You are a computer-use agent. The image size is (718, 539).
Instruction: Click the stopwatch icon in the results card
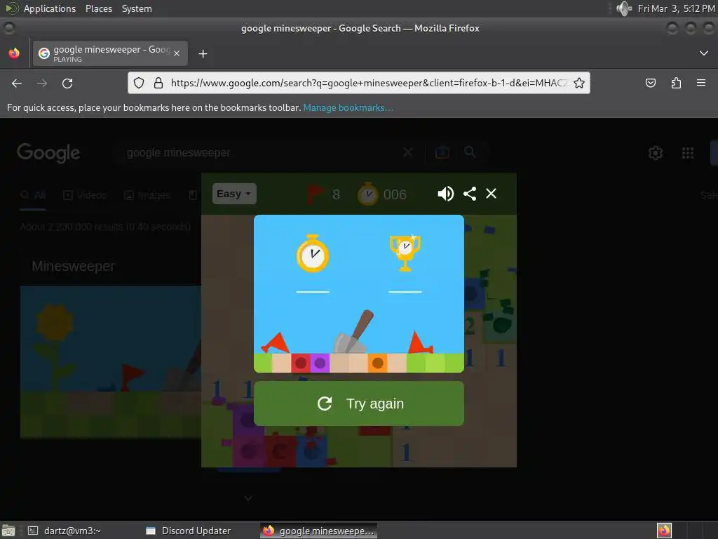313,254
